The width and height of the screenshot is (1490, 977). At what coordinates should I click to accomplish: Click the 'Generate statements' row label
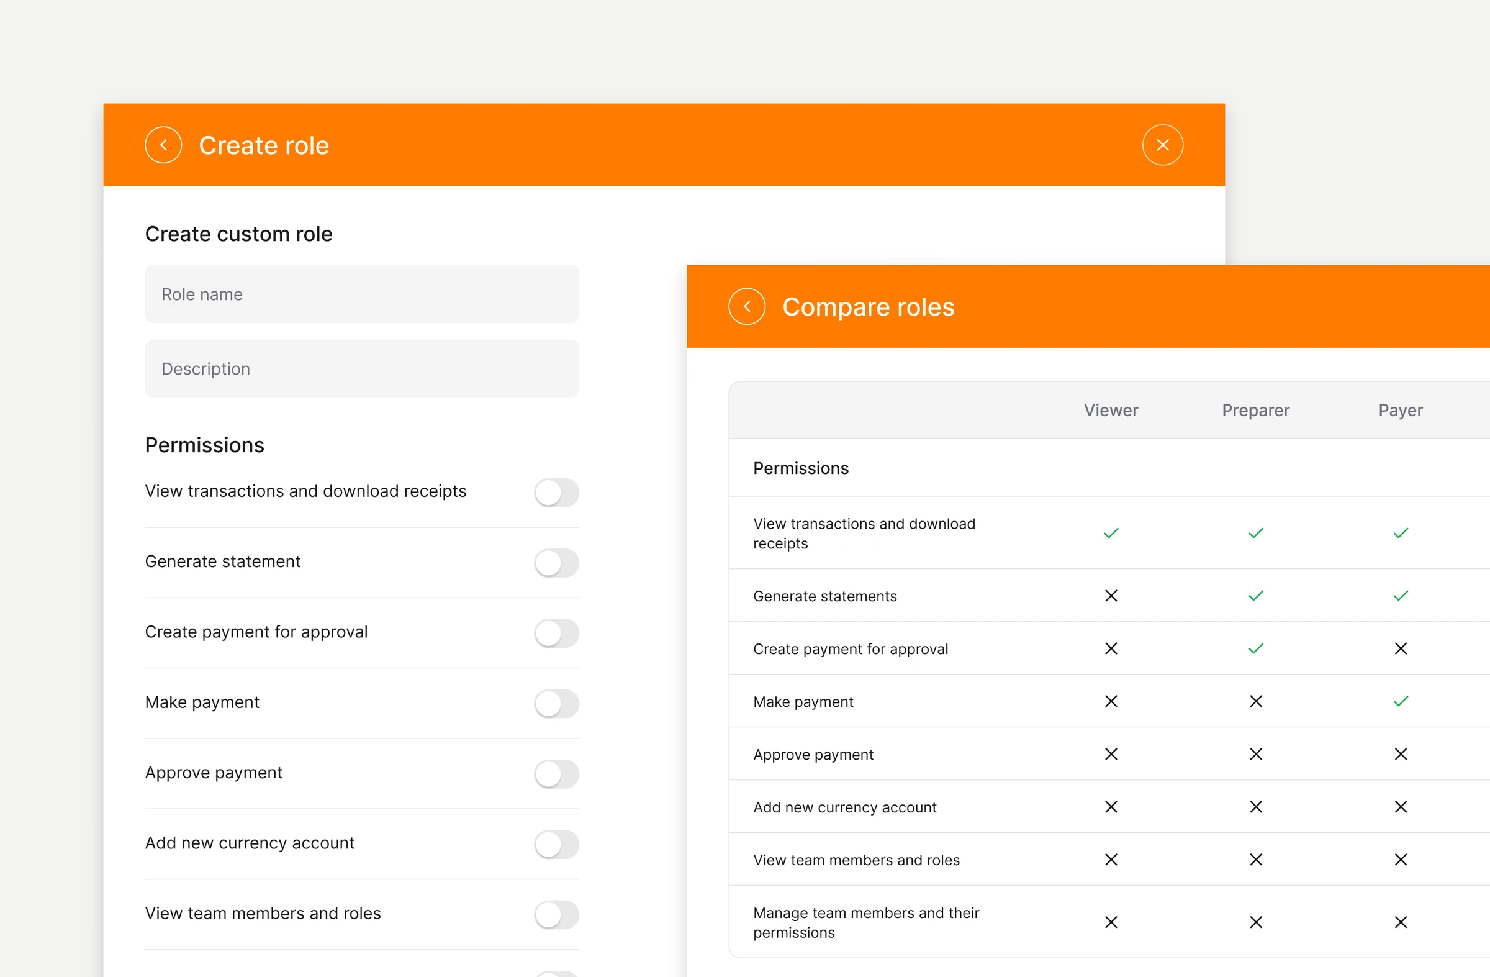(x=824, y=596)
